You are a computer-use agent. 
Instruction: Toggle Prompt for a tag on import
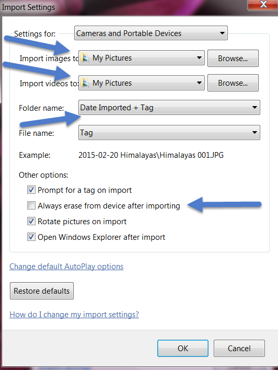(31, 190)
